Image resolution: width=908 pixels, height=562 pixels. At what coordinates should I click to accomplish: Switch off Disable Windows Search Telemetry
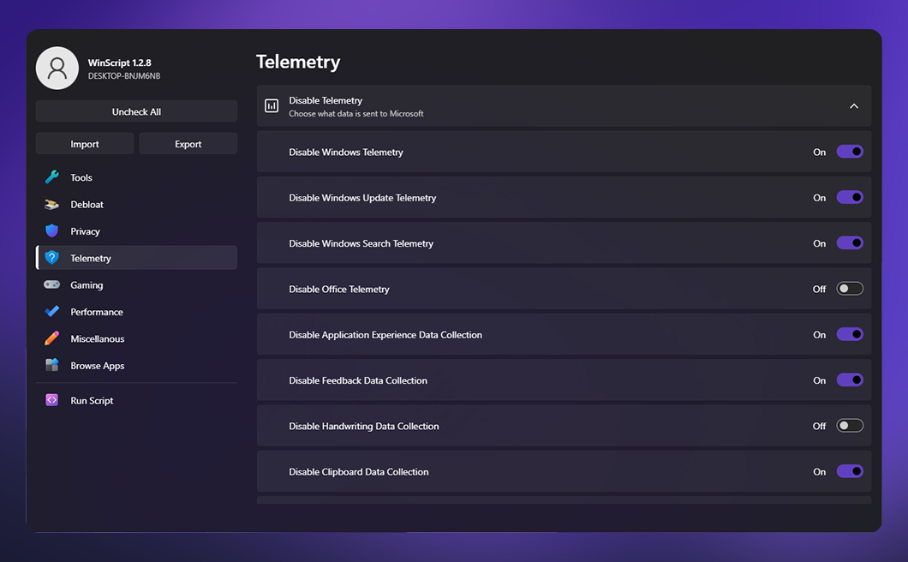(849, 243)
